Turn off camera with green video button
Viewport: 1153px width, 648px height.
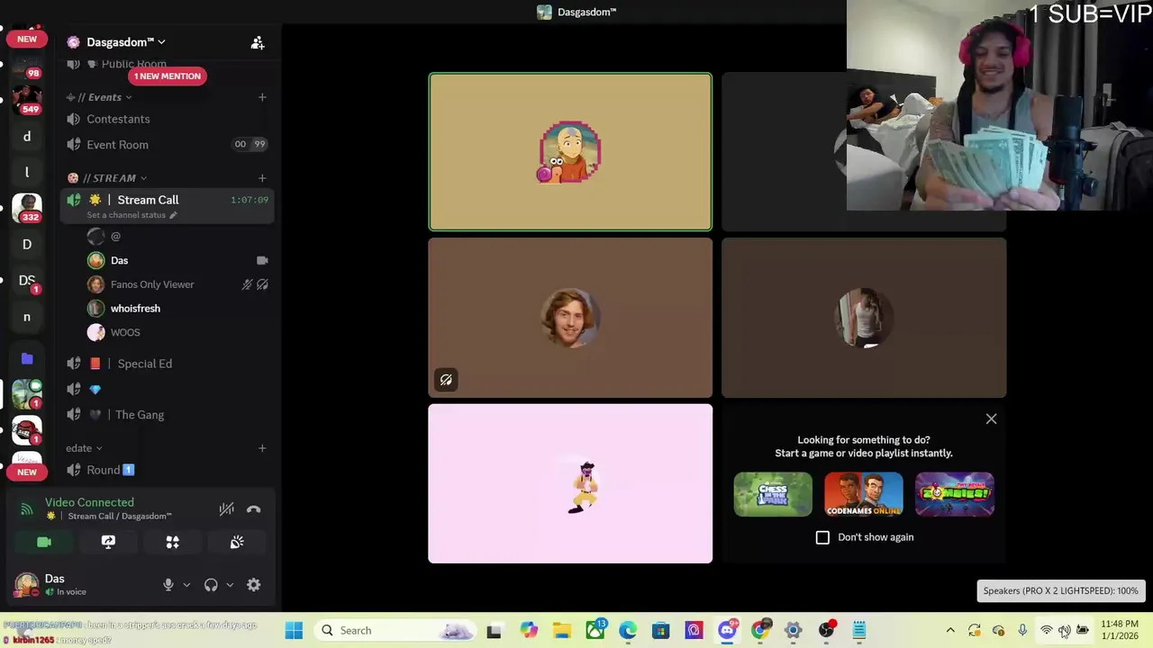pos(44,542)
